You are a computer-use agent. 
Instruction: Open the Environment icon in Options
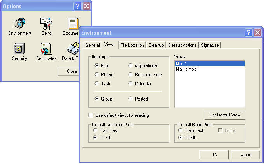coord(19,24)
